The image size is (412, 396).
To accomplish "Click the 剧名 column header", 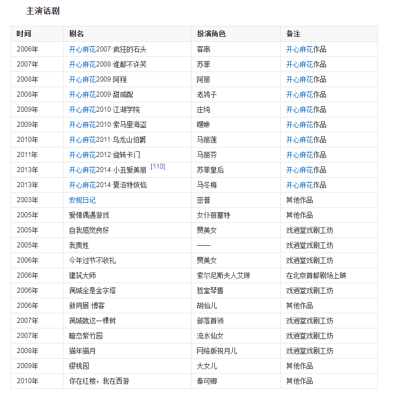I will point(76,34).
